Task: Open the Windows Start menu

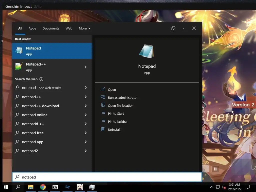Action: pyautogui.click(x=6, y=187)
